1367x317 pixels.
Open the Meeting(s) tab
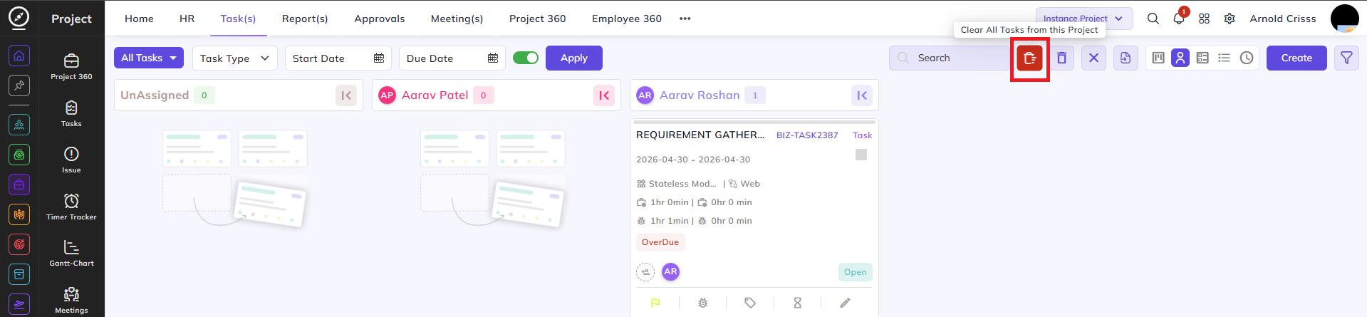click(x=457, y=19)
